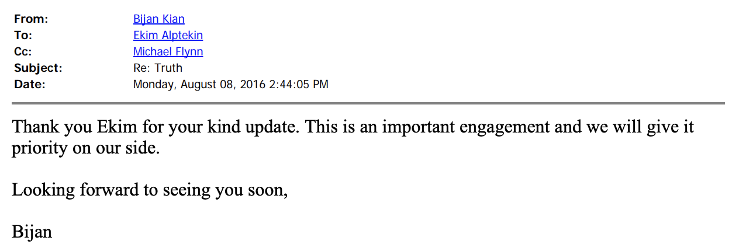
Task: Click the Cc: header label
Action: (x=22, y=52)
